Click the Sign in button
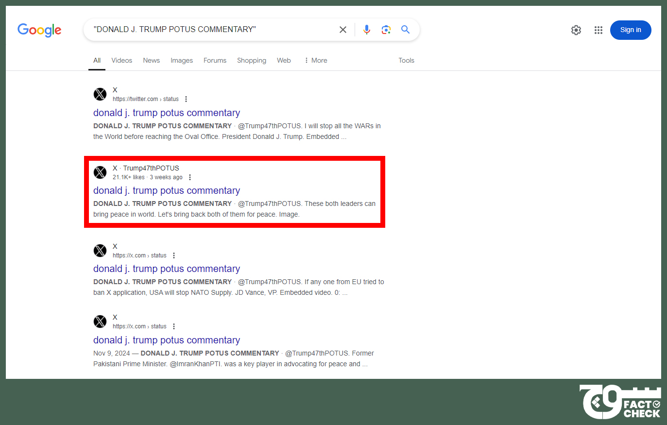This screenshot has height=425, width=667. coord(631,30)
